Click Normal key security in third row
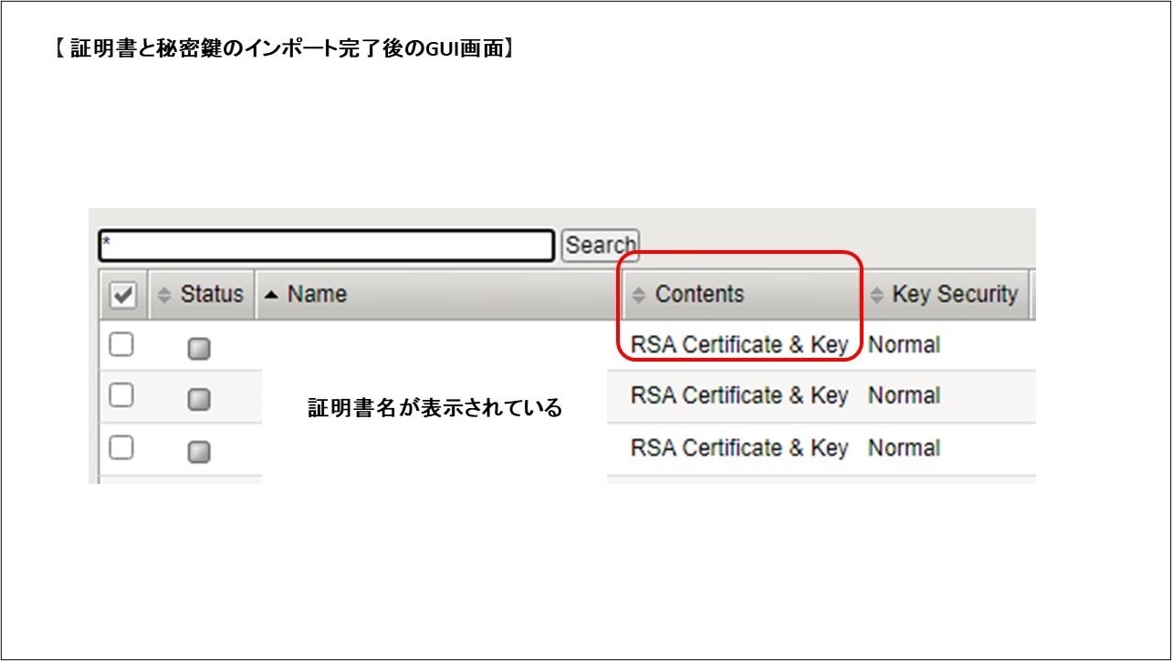This screenshot has height=661, width=1172. click(904, 448)
